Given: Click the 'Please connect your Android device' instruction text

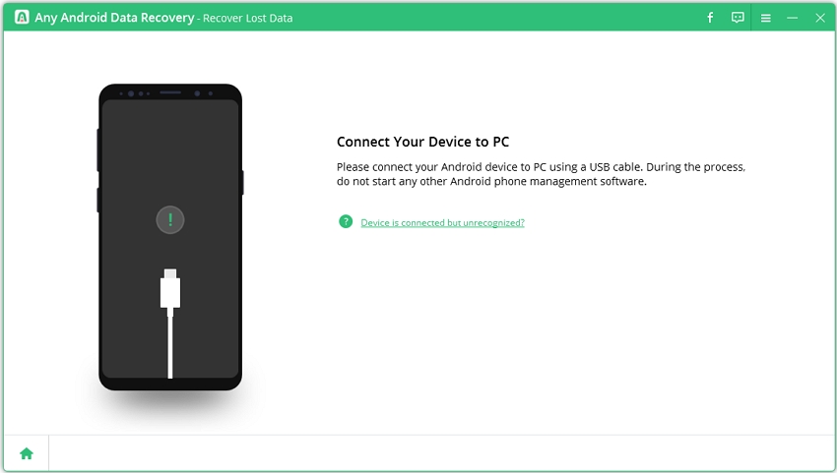Looking at the screenshot, I should (541, 174).
